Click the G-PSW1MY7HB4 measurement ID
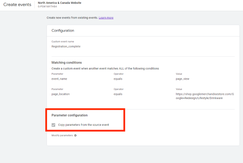The height and width of the screenshot is (163, 243). [x=47, y=7]
